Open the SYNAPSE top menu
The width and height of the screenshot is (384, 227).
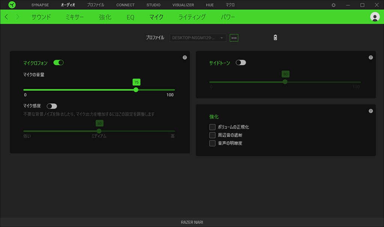[x=40, y=5]
